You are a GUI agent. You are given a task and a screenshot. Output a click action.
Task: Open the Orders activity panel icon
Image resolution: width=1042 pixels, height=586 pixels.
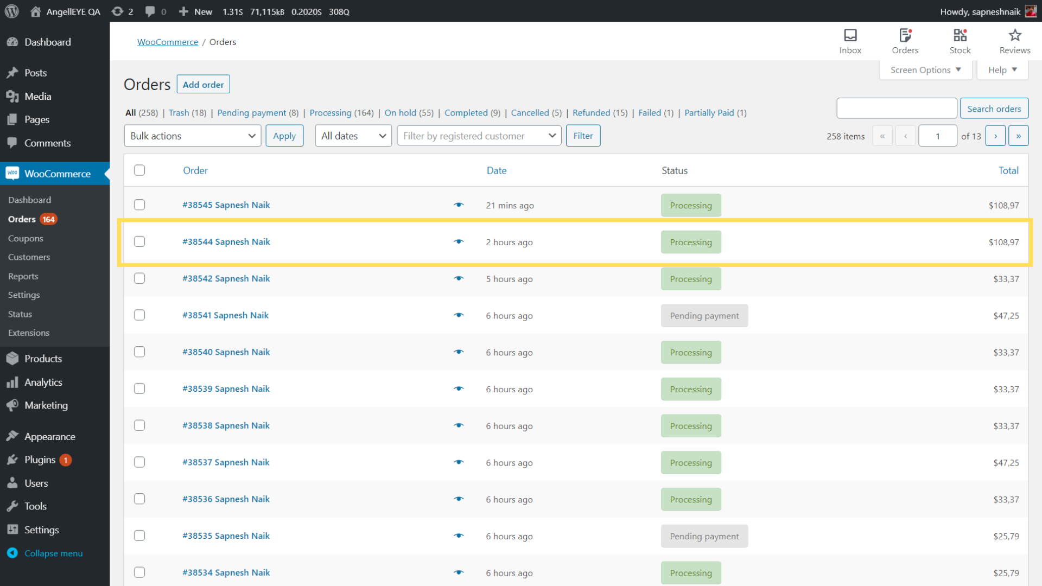tap(905, 35)
